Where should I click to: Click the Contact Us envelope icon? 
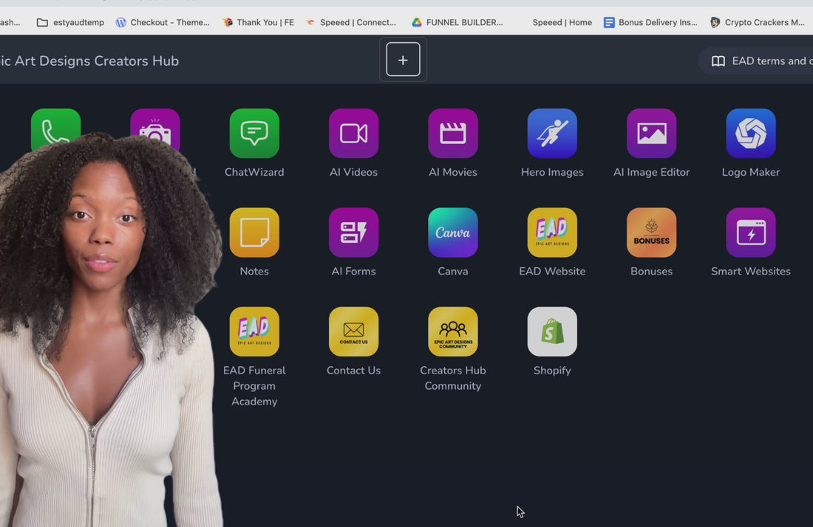(353, 332)
